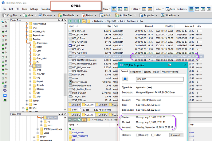Switch to the Previous Versions tab
The width and height of the screenshot is (212, 141).
pos(170,72)
